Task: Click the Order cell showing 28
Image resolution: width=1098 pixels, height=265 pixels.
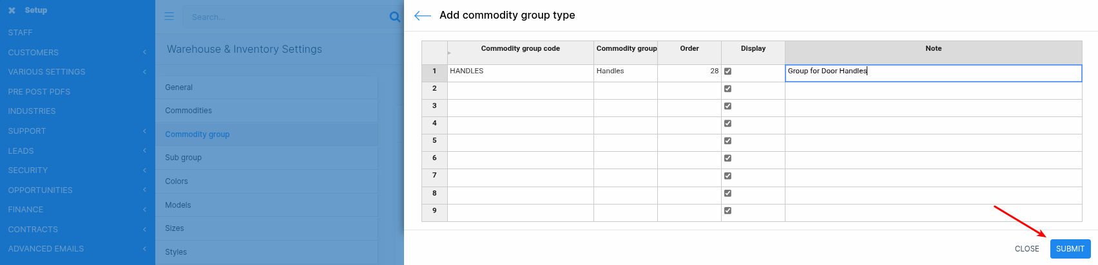Action: (x=689, y=71)
